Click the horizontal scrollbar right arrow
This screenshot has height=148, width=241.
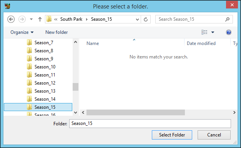coord(234,113)
